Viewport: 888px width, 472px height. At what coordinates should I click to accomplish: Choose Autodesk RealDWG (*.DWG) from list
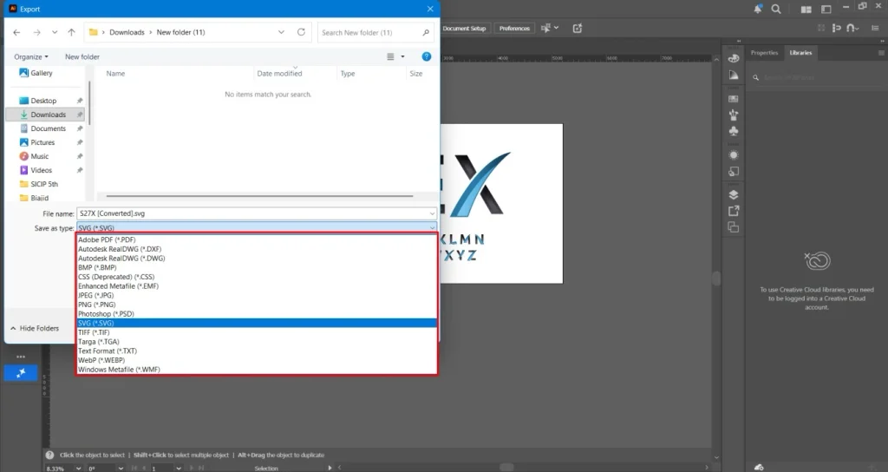click(257, 259)
